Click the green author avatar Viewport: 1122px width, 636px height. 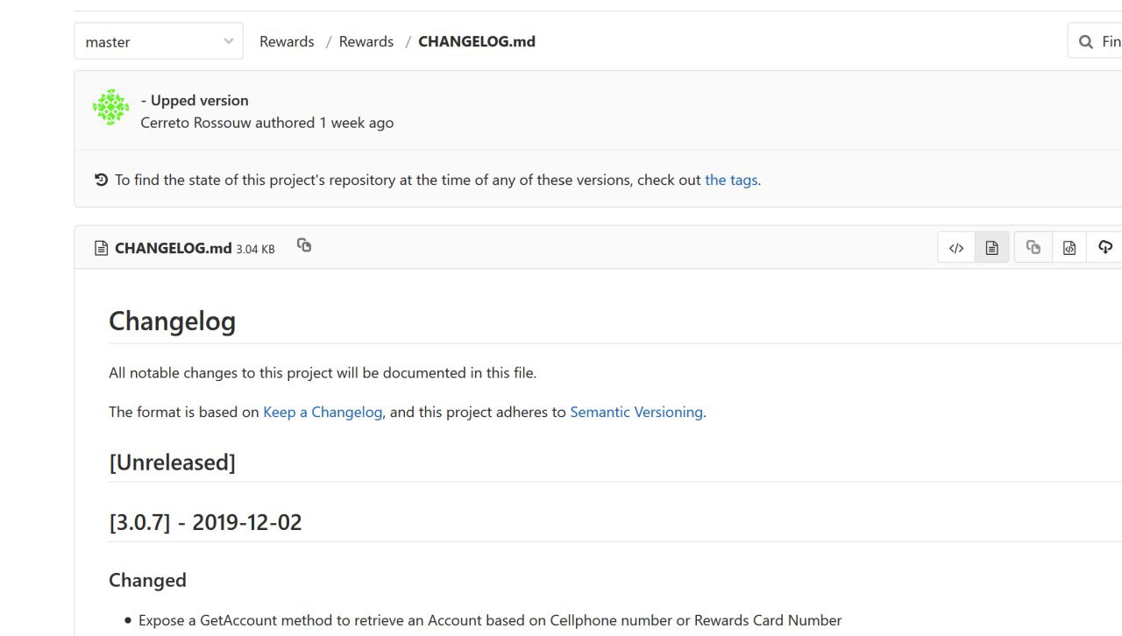111,107
